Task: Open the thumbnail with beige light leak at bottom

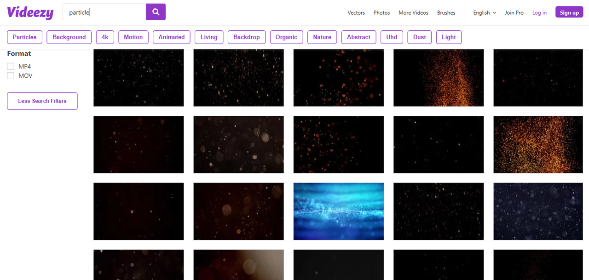Action: (238, 265)
